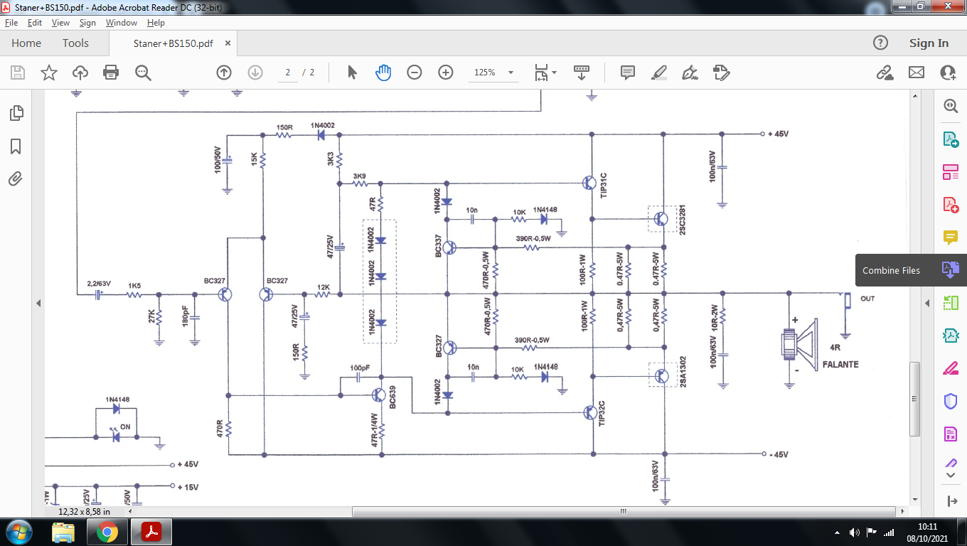Open the Edit menu
Screen dimensions: 967x546
click(x=35, y=23)
